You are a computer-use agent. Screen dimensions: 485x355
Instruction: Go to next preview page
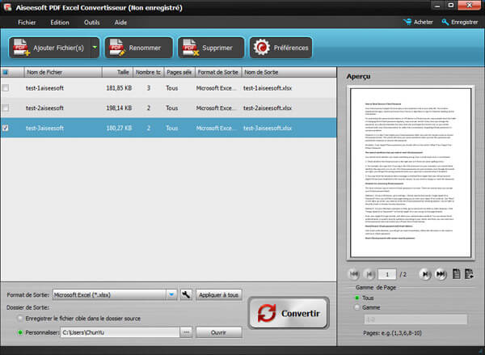(x=425, y=274)
